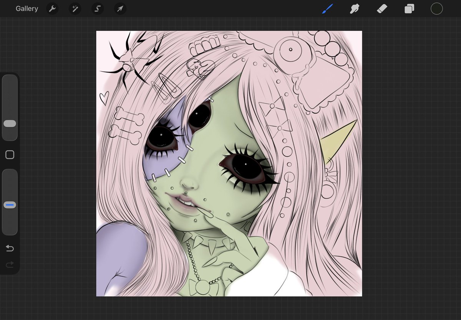461x320 pixels.
Task: Select the Paint brush tool
Action: tap(327, 8)
